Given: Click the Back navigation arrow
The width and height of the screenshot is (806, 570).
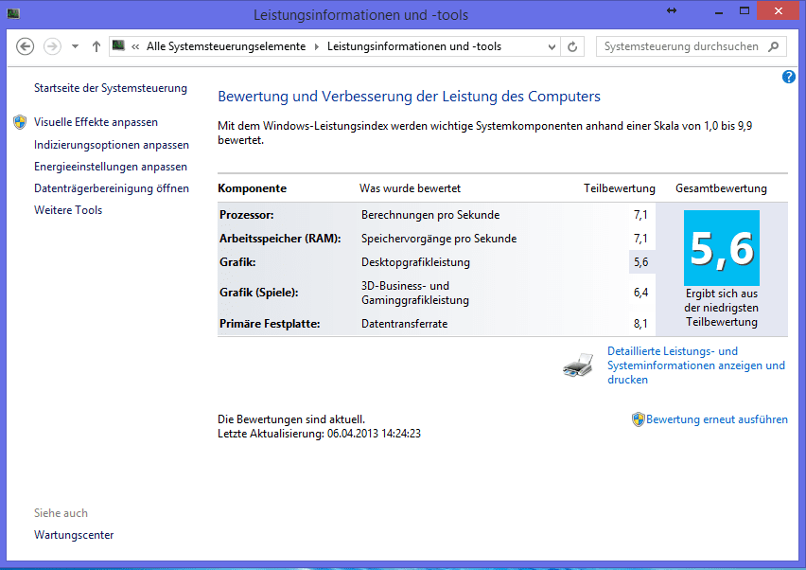Looking at the screenshot, I should click(x=26, y=46).
